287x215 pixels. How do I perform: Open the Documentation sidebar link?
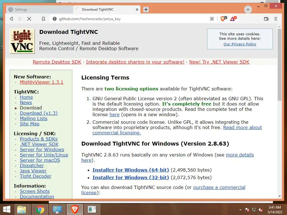[37, 197]
